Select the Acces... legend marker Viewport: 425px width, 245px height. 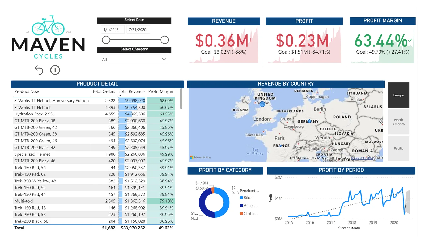pos(241,206)
